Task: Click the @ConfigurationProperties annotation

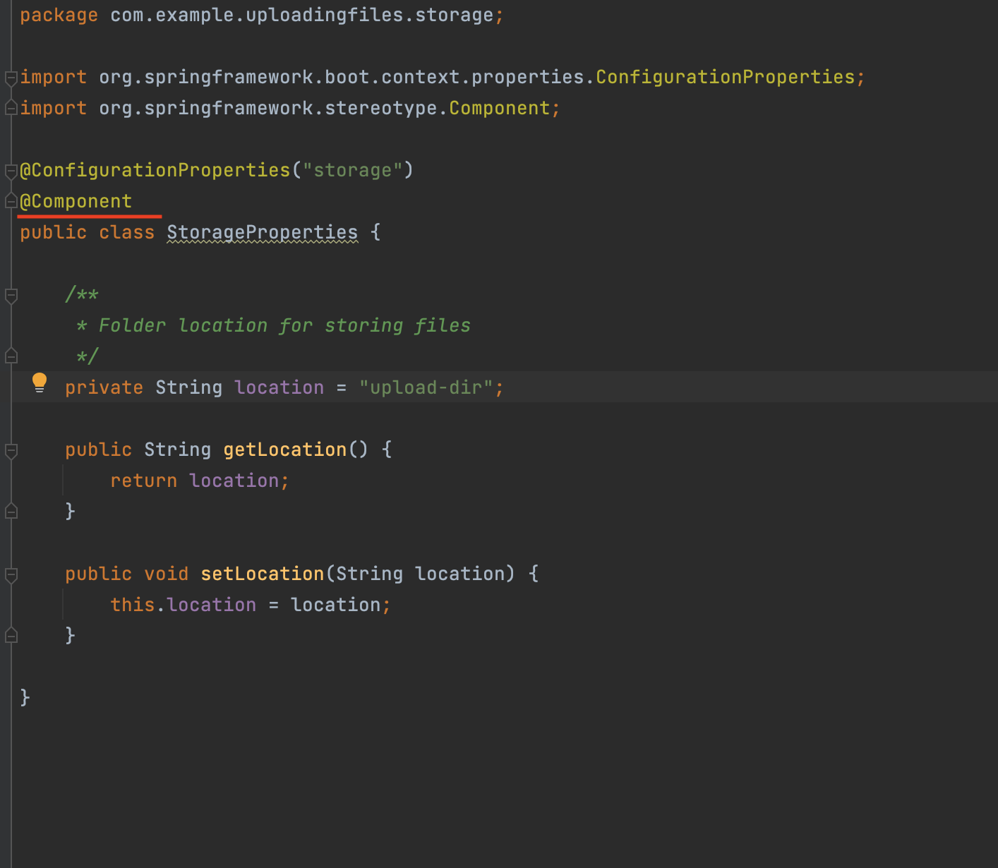Action: (155, 170)
